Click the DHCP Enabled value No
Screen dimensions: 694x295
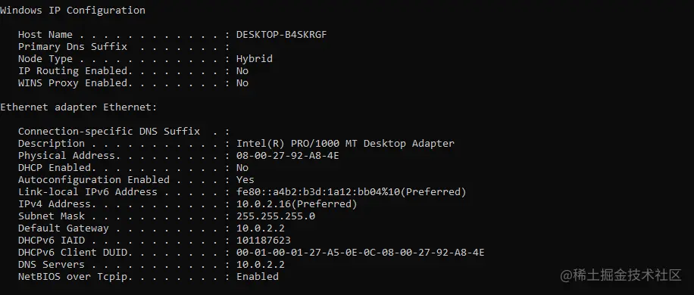click(242, 168)
